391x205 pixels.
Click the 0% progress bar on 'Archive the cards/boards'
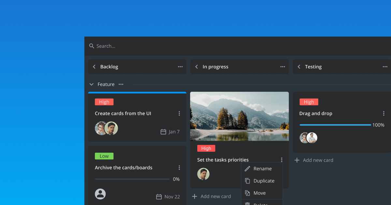click(132, 179)
